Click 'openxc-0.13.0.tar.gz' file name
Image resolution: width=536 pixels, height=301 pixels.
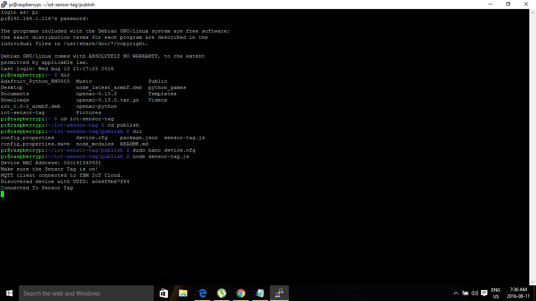[x=108, y=100]
